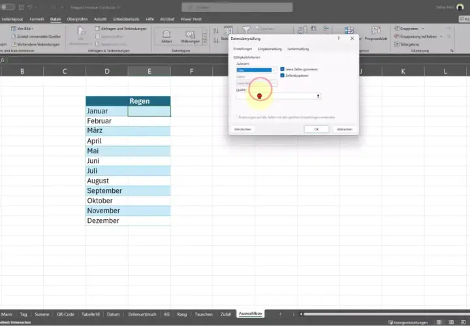The image size is (470, 326).
Task: Click the add new sheet plus icon
Action: (280, 314)
